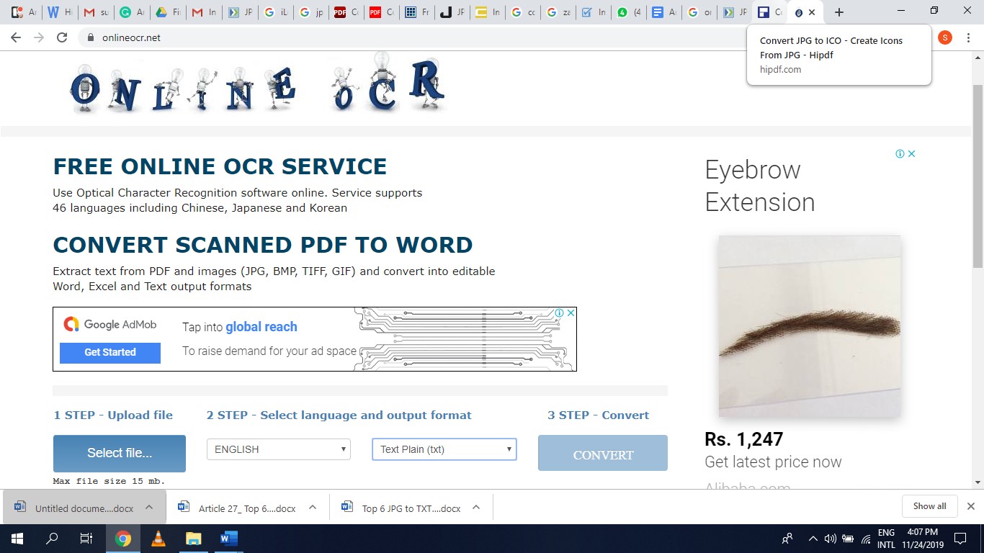This screenshot has height=553, width=984.
Task: Open options for Untitled document download
Action: [149, 507]
